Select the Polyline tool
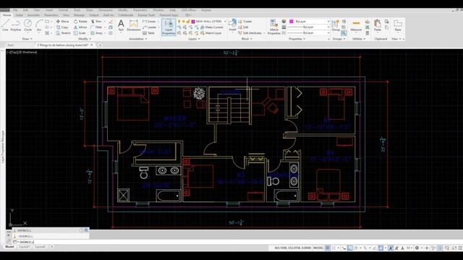This screenshot has width=463, height=260. [16, 25]
